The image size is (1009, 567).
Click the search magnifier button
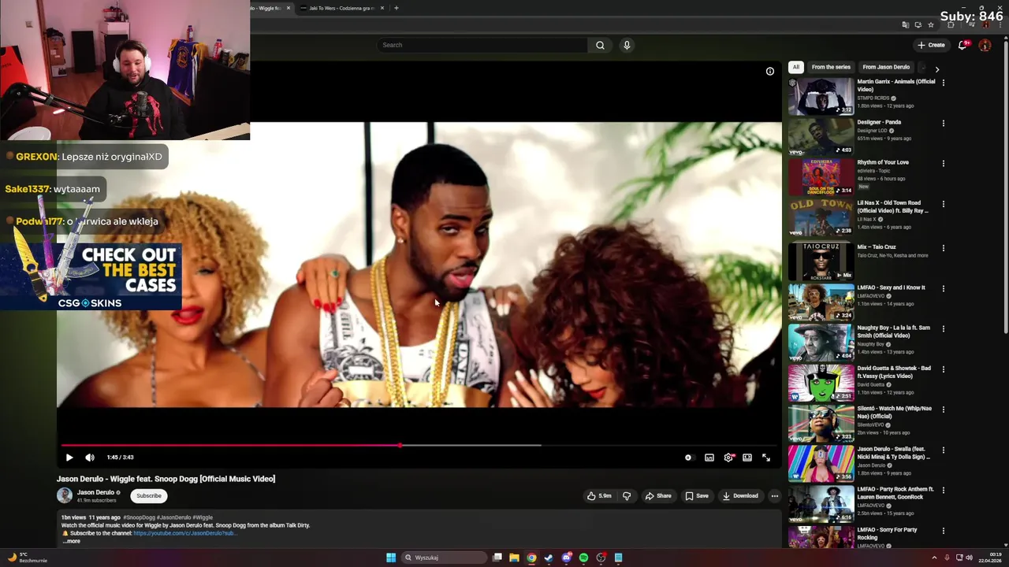(x=600, y=45)
